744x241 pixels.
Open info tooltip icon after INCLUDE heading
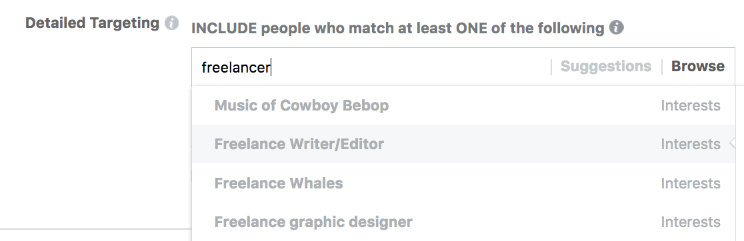617,28
